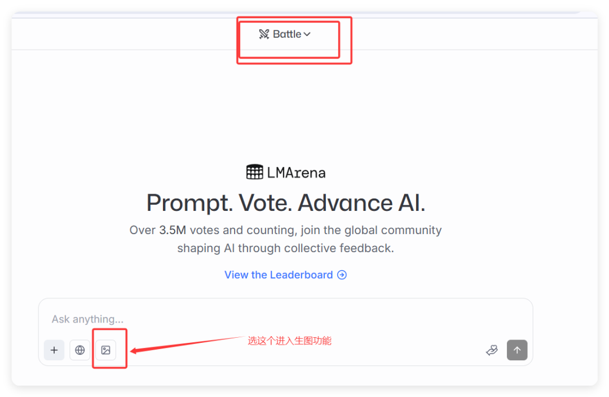Click the collective feedback description line
Viewport: 609px width, 397px height.
point(285,248)
